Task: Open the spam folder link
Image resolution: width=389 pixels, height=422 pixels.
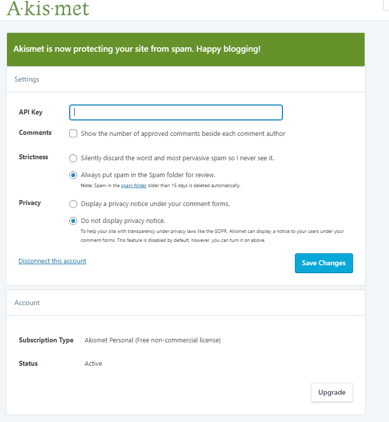Action: pyautogui.click(x=133, y=186)
